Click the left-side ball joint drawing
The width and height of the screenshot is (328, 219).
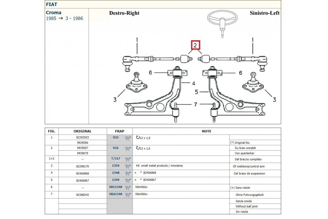click(137, 83)
